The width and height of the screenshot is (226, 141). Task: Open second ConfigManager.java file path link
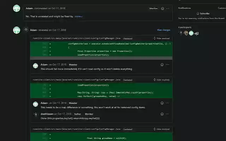[x=77, y=80]
